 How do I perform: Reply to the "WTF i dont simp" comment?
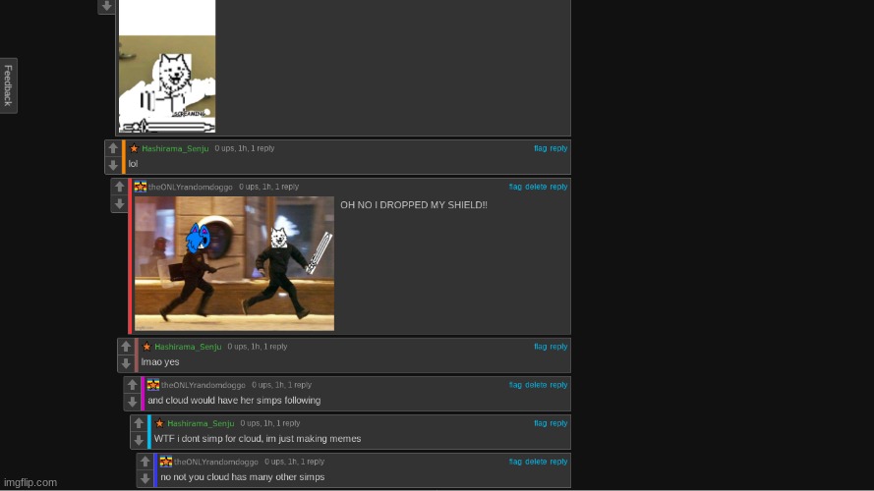pyautogui.click(x=558, y=423)
